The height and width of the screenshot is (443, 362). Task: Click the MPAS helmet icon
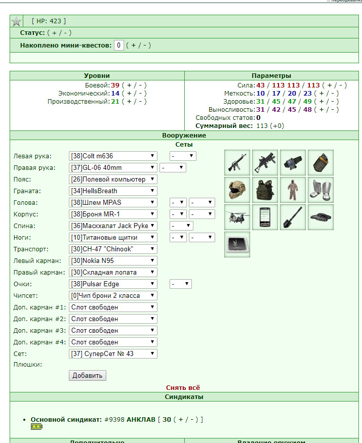click(237, 190)
